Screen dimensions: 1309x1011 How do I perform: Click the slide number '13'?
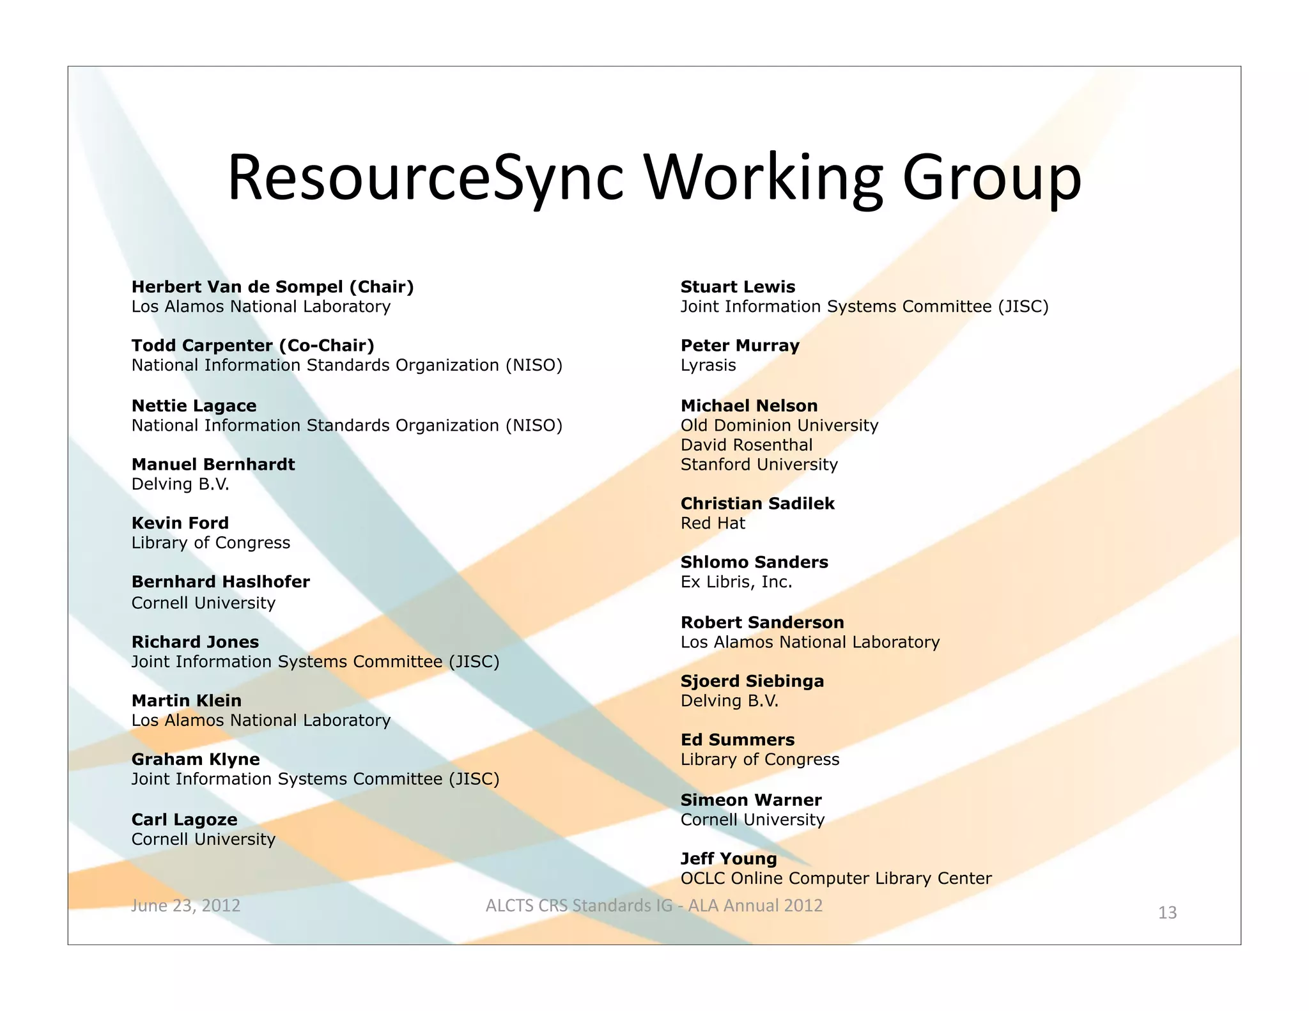[x=1167, y=913]
